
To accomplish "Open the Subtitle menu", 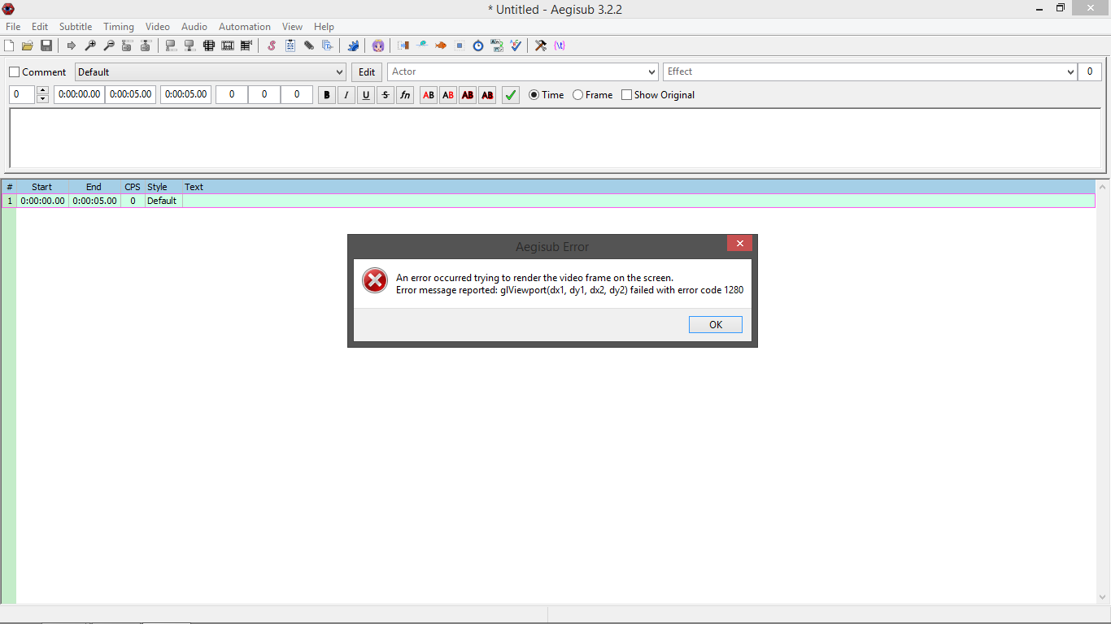I will click(76, 27).
